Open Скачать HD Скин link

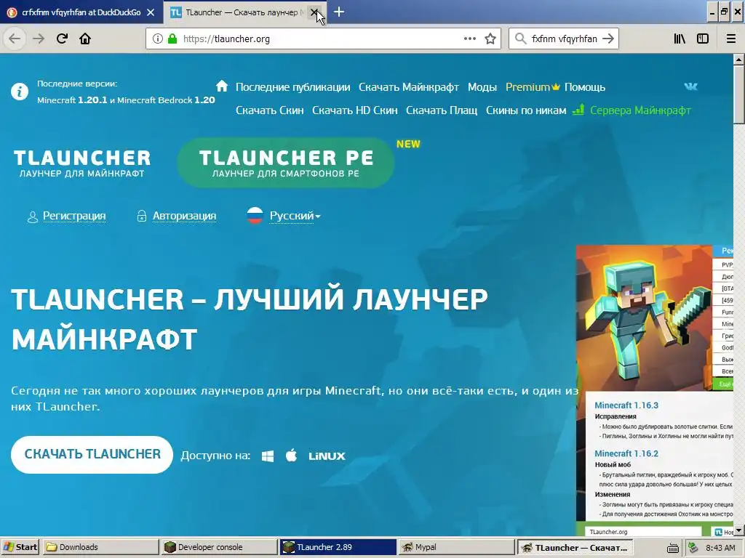pyautogui.click(x=355, y=110)
